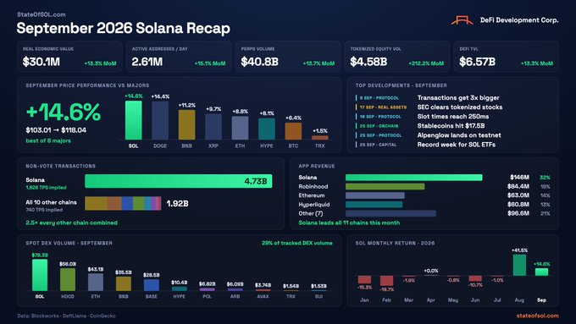Image resolution: width=576 pixels, height=324 pixels.
Task: Click the +212.2% MoM change label
Action: tap(426, 63)
